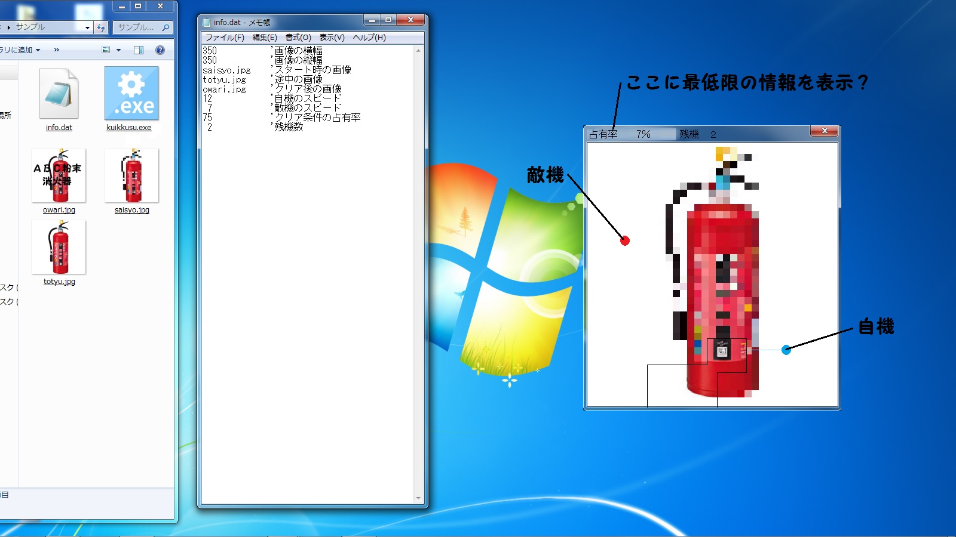The height and width of the screenshot is (537, 956).
Task: Click the red enemy dot in the game
Action: (625, 241)
